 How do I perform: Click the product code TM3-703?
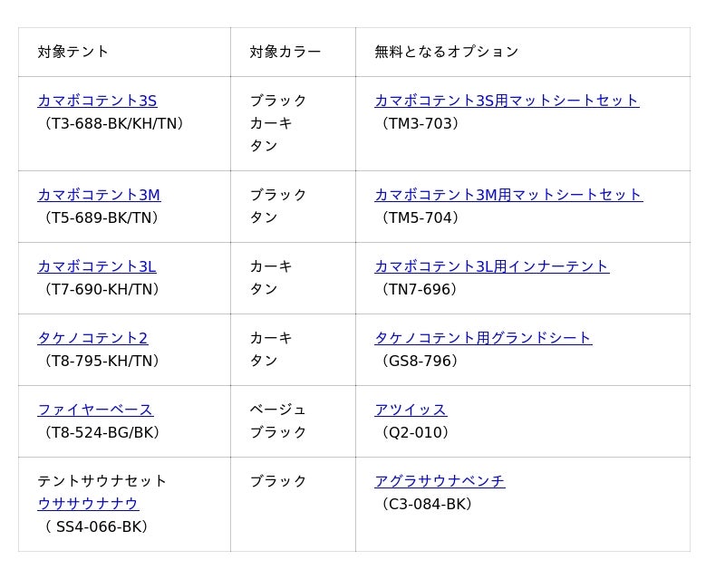(419, 123)
